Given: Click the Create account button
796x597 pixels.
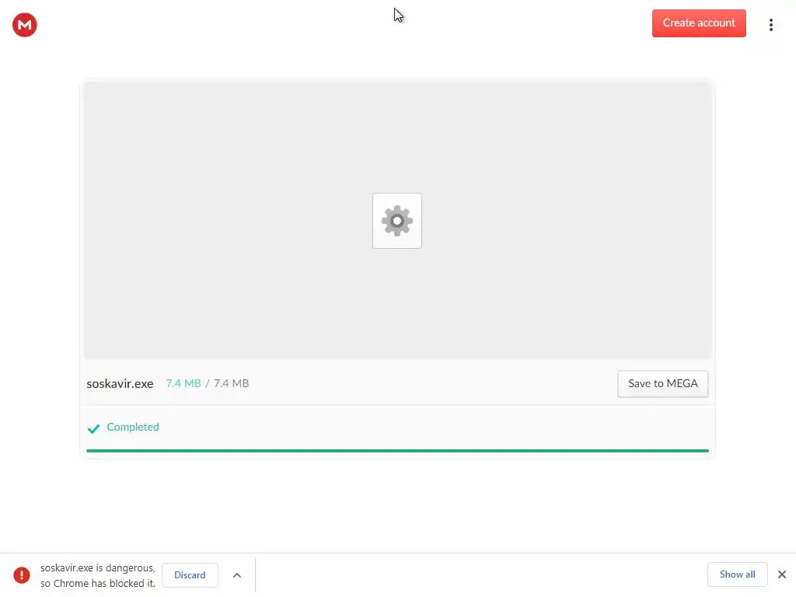Looking at the screenshot, I should [699, 23].
